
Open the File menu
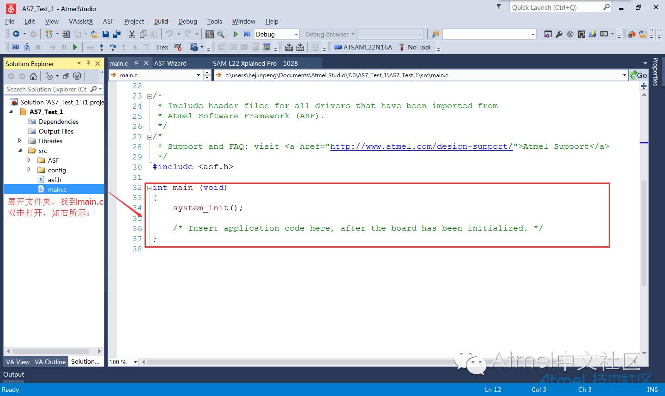point(10,21)
